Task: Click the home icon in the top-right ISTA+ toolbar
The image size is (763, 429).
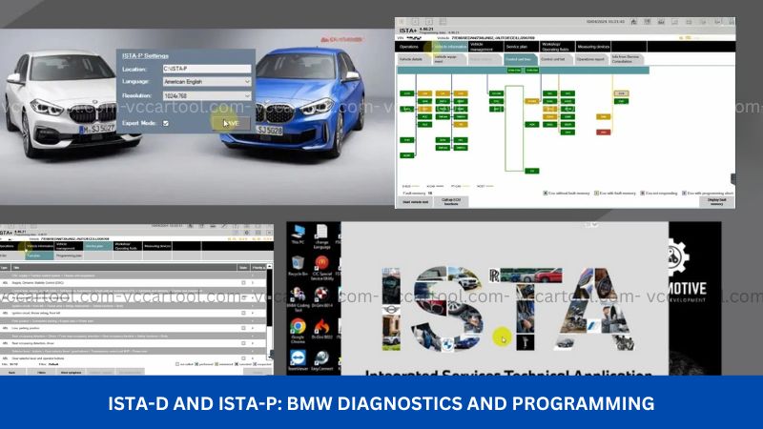Action: click(x=633, y=22)
